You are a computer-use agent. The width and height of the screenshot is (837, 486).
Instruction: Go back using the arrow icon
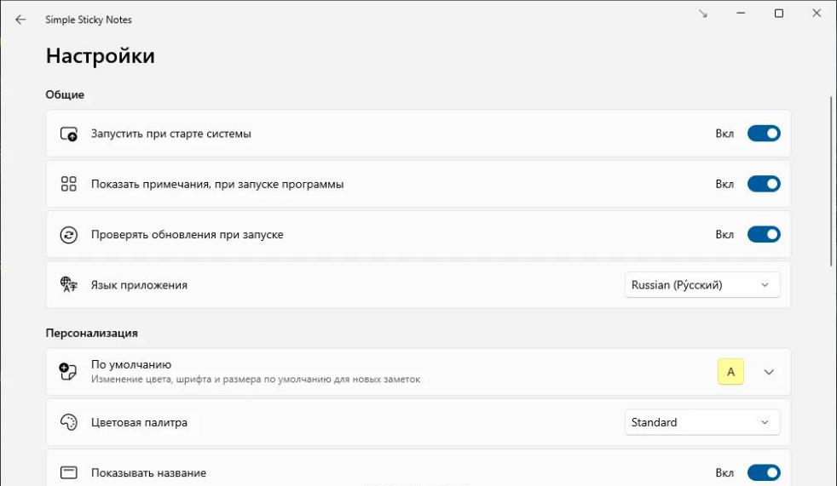(20, 20)
